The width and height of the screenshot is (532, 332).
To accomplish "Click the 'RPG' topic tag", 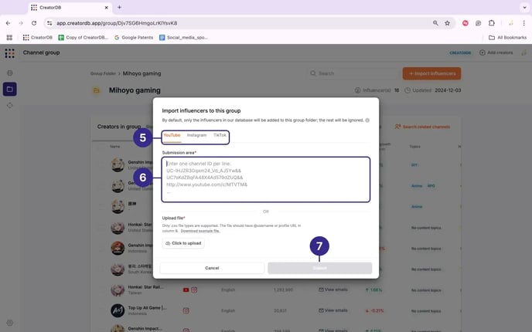I will pyautogui.click(x=431, y=186).
